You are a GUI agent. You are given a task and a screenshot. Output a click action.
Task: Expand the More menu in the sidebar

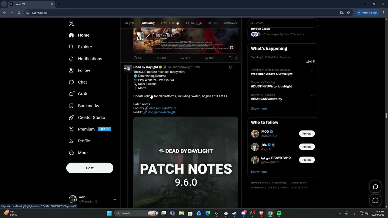[78, 153]
